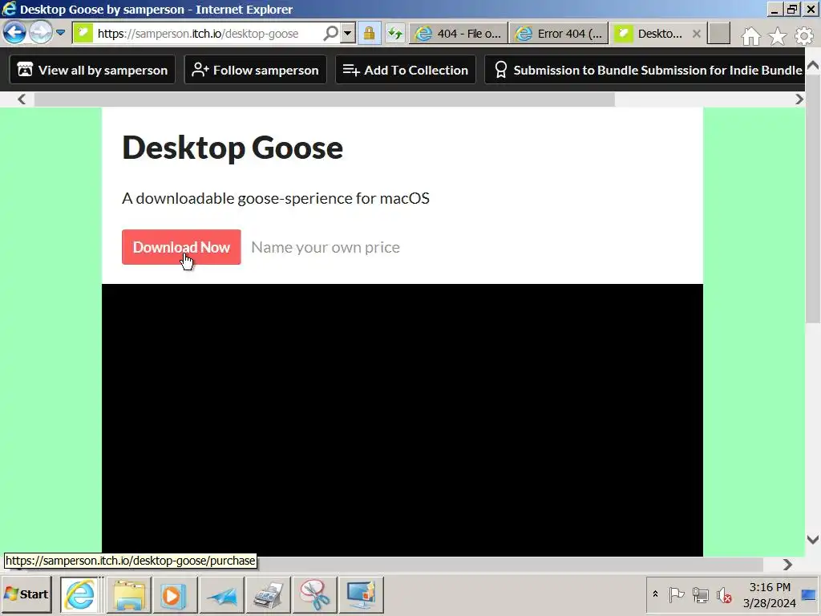The image size is (821, 616).
Task: Switch to the 'Error 404 (...' tab
Action: click(x=559, y=34)
